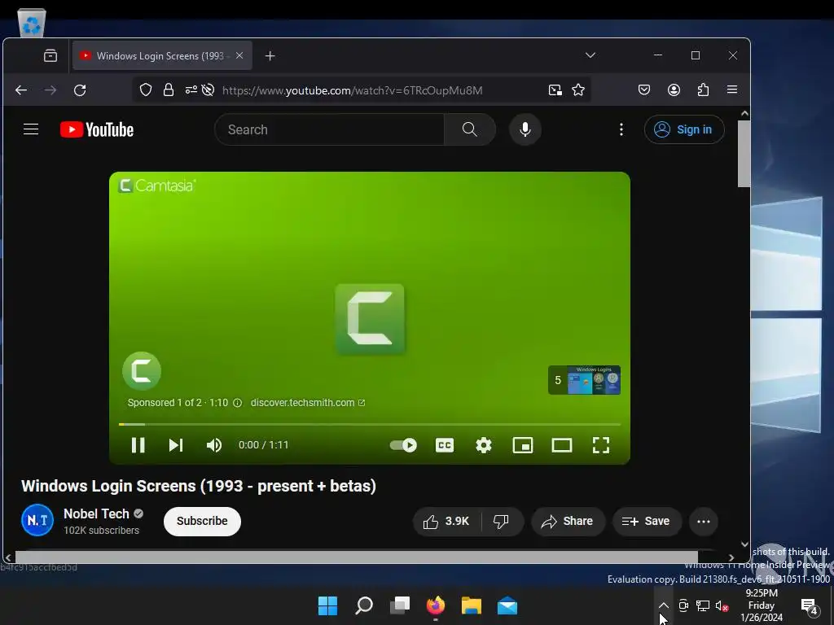Image resolution: width=834 pixels, height=625 pixels.
Task: Start voice search with microphone icon
Action: pyautogui.click(x=525, y=129)
